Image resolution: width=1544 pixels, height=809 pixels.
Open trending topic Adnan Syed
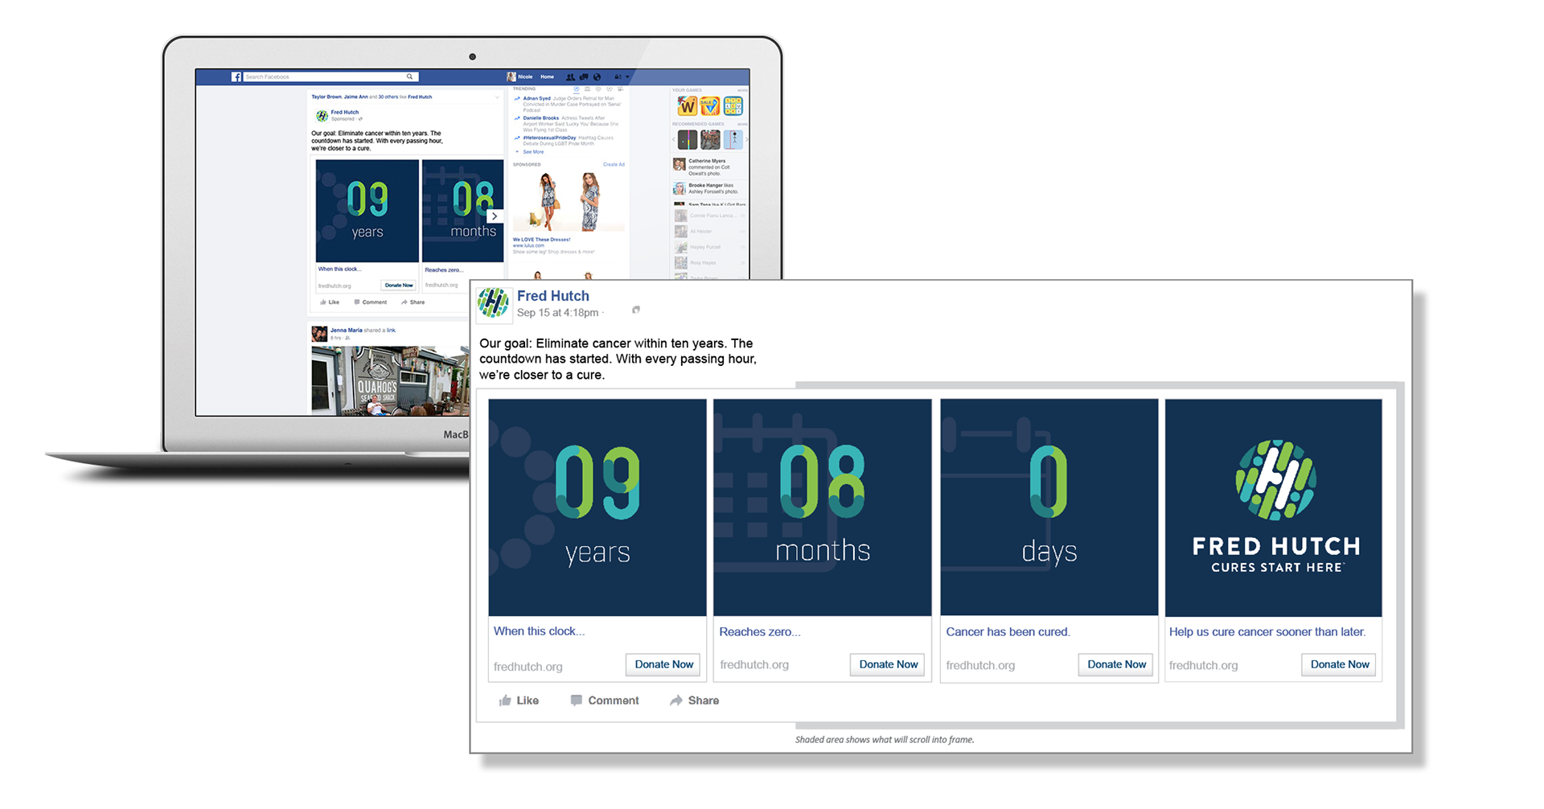[537, 98]
